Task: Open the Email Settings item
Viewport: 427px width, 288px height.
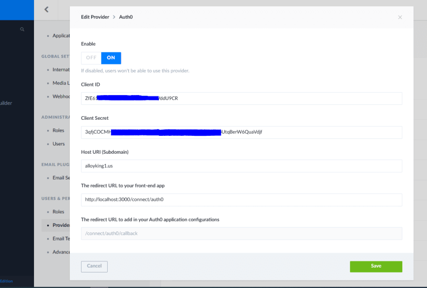Action: (61, 178)
